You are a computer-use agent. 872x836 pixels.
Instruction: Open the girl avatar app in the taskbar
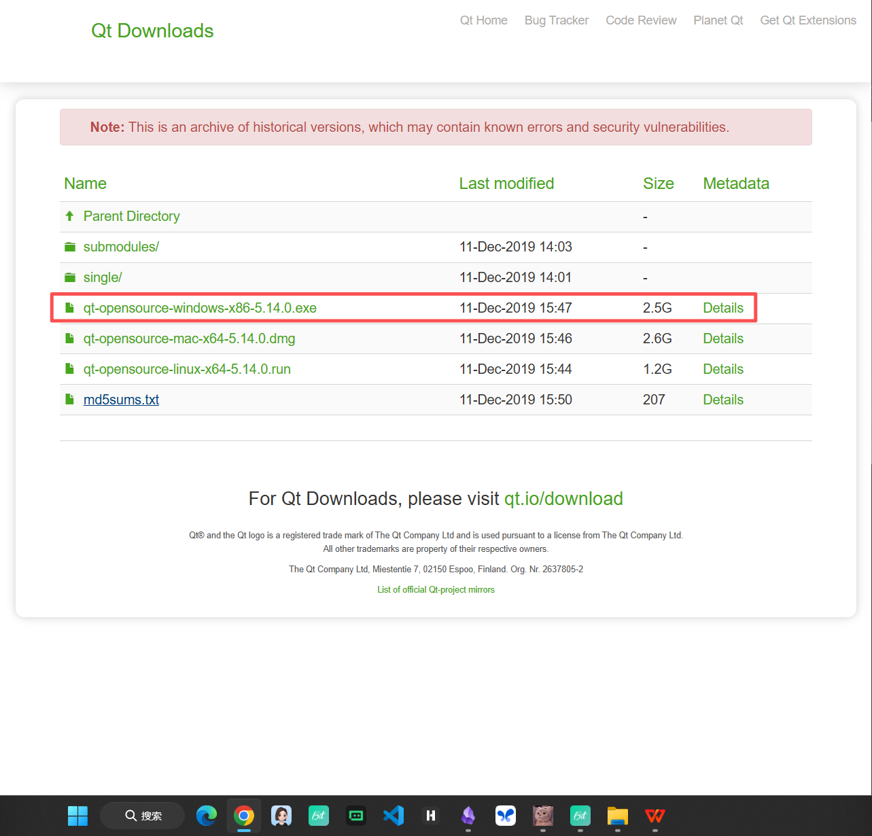281,816
